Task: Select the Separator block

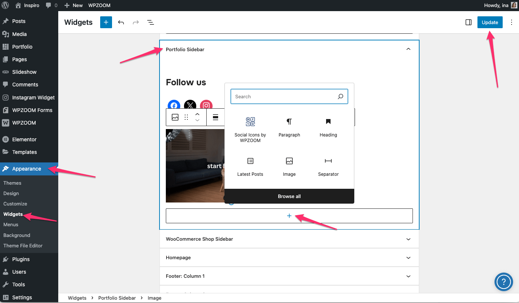Action: [328, 167]
